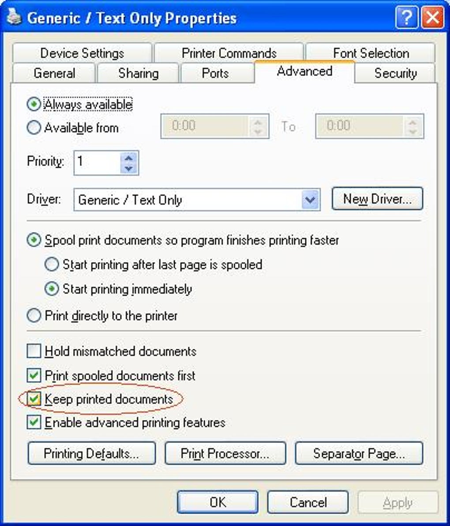Uncheck Enable advanced printing features
The height and width of the screenshot is (526, 450).
(34, 422)
